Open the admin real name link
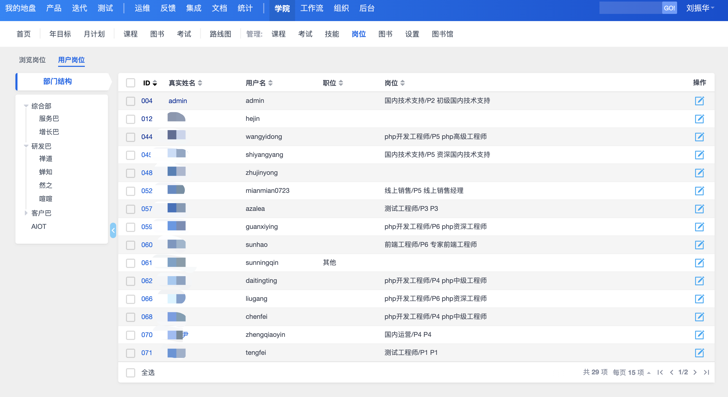Image resolution: width=728 pixels, height=397 pixels. pyautogui.click(x=177, y=101)
